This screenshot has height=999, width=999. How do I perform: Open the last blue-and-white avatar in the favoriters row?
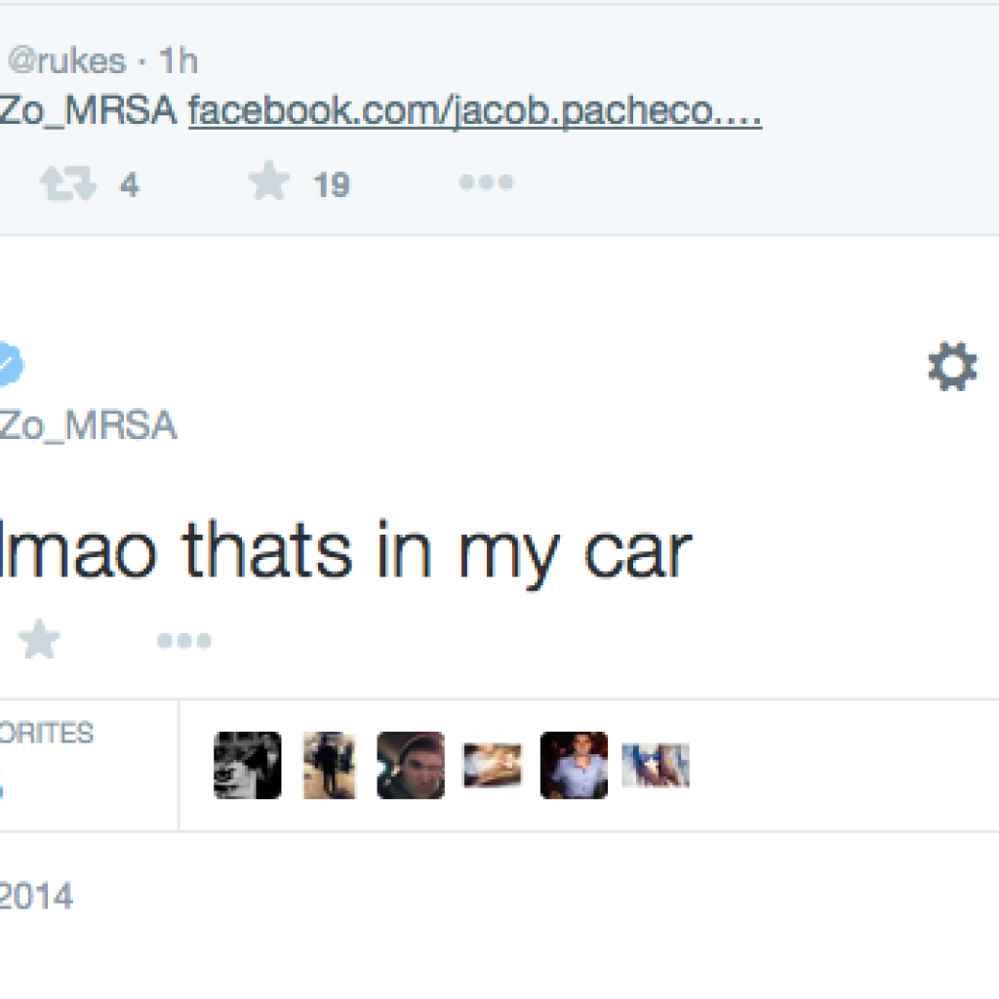coord(656,766)
